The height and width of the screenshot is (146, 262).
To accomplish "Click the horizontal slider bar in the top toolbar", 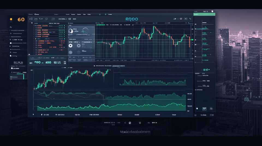I will [x=62, y=19].
